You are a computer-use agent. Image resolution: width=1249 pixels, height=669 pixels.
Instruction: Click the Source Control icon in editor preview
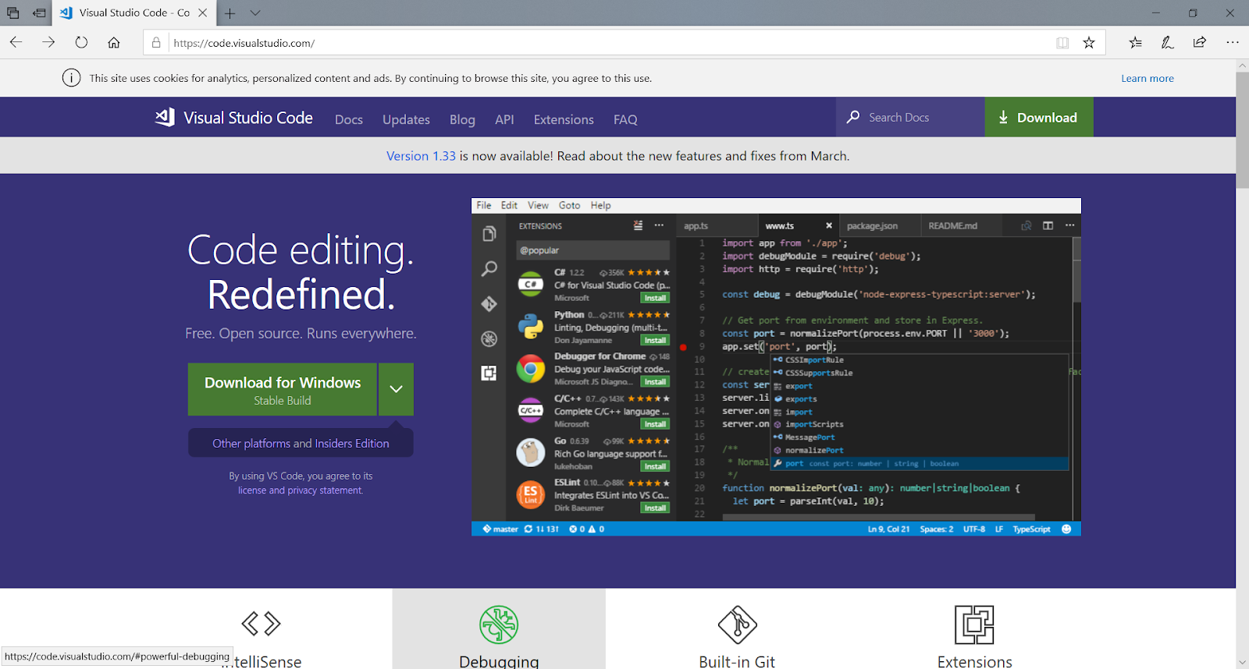tap(489, 303)
